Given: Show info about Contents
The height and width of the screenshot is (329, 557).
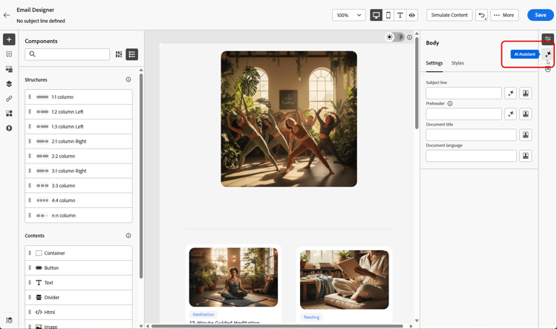Looking at the screenshot, I should pyautogui.click(x=128, y=235).
